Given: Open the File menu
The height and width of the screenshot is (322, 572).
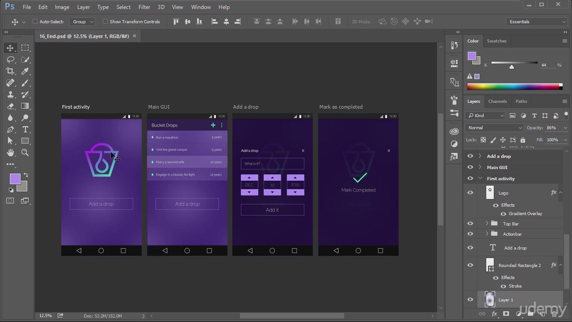Looking at the screenshot, I should coord(27,7).
